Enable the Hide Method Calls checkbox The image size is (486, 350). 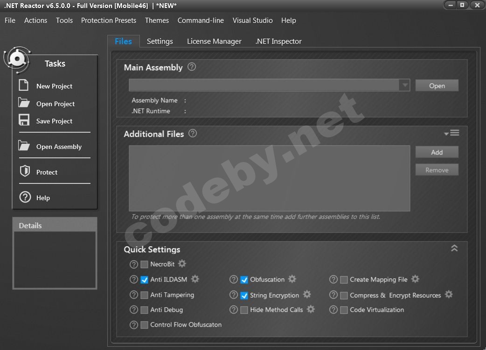(x=244, y=310)
